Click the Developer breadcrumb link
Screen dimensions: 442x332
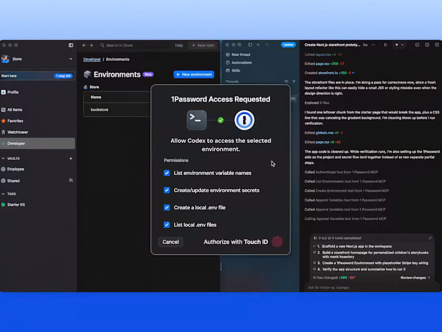click(92, 59)
